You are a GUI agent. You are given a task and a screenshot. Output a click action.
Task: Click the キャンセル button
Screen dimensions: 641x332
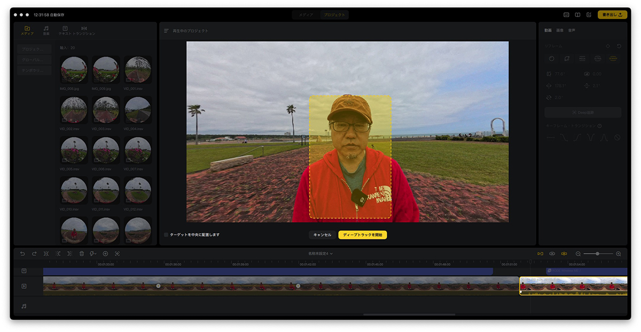click(322, 235)
